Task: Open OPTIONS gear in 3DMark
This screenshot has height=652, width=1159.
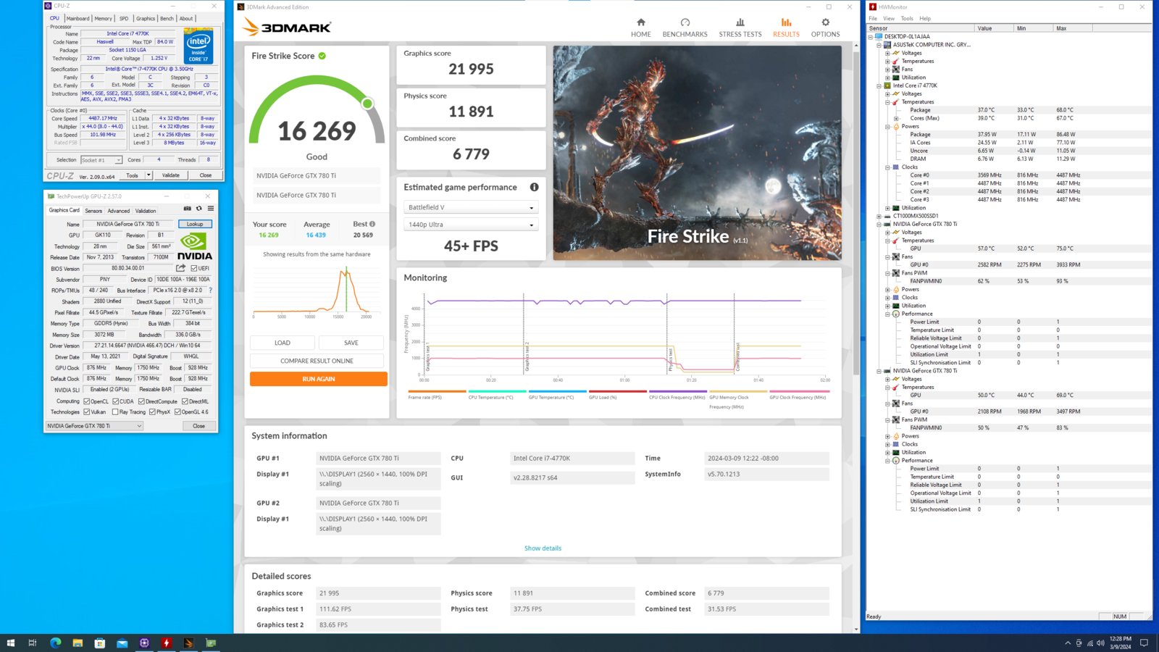Action: 825,28
